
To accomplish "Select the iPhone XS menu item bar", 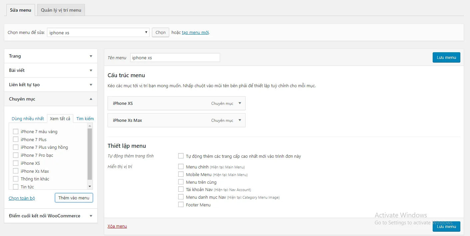I will [177, 103].
